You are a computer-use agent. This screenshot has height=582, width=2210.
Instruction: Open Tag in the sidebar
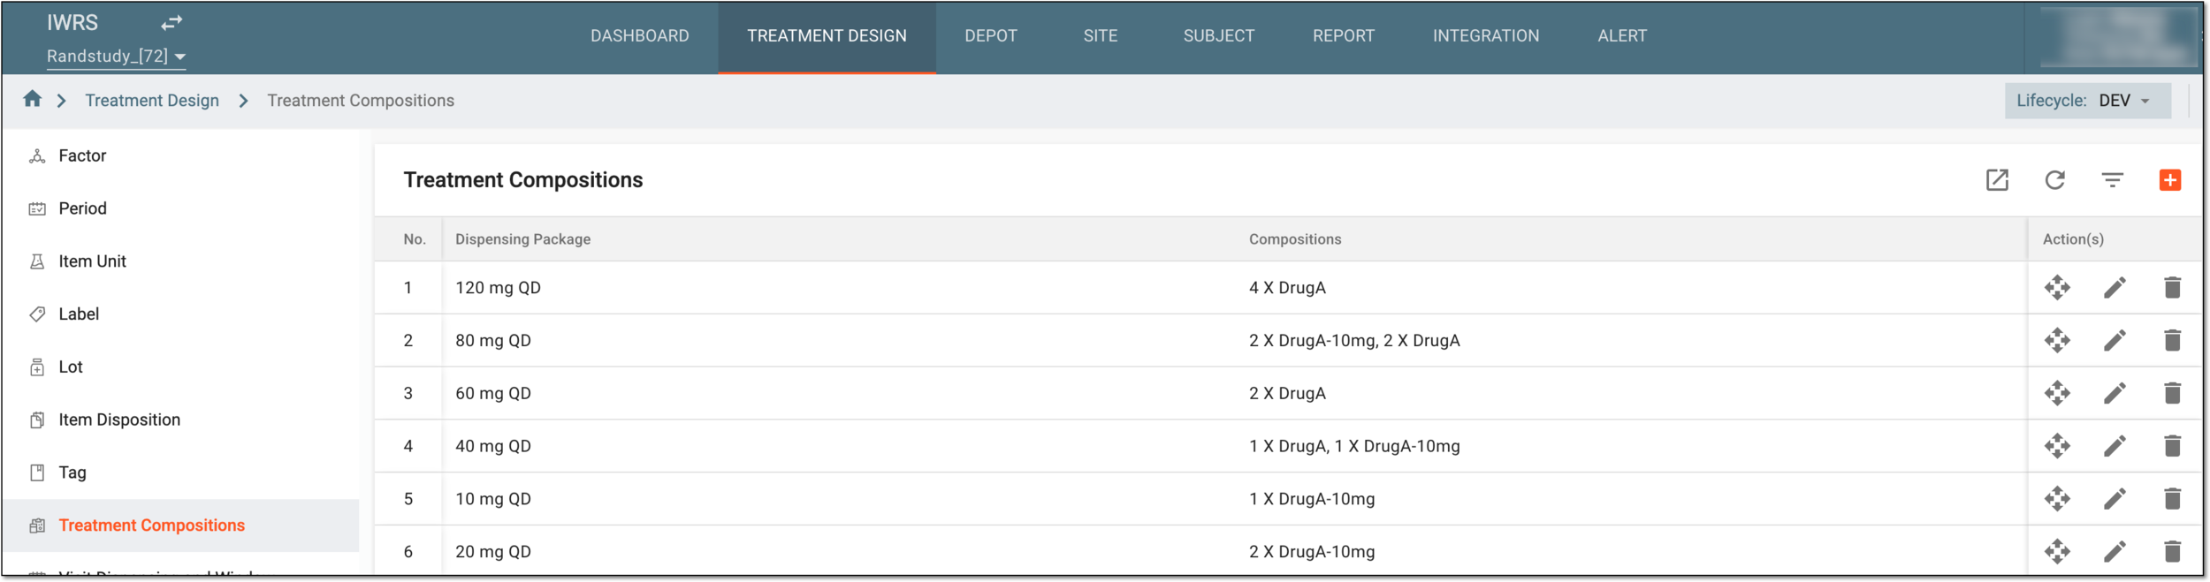(180, 472)
